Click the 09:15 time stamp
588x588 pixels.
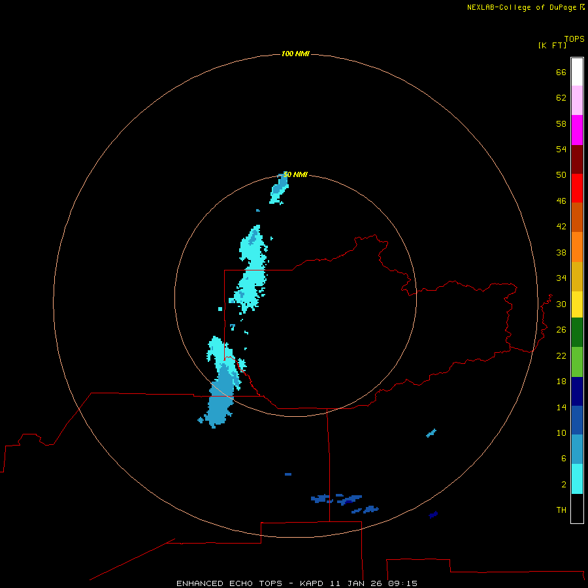pos(402,583)
